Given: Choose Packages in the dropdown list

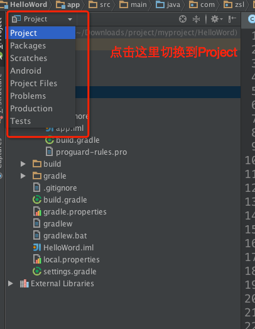Looking at the screenshot, I should (x=28, y=45).
